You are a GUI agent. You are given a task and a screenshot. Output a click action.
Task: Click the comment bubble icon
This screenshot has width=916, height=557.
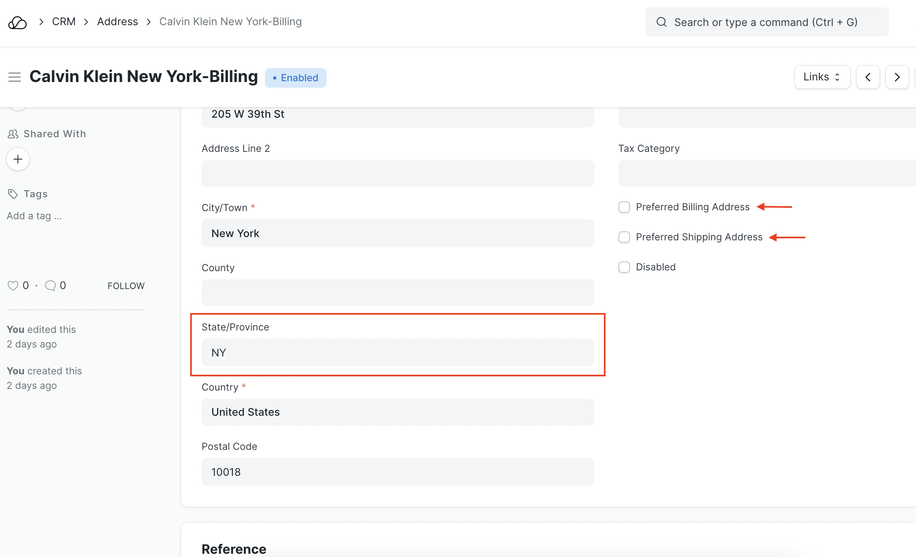[x=50, y=286]
